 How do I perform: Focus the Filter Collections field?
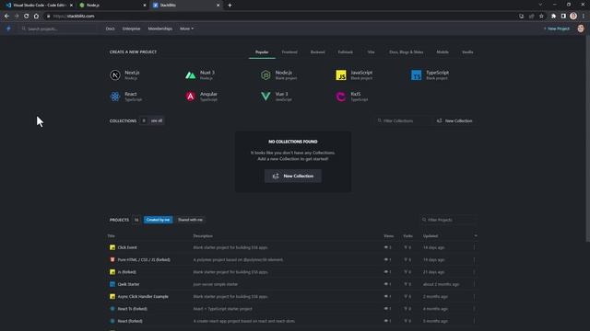point(403,120)
